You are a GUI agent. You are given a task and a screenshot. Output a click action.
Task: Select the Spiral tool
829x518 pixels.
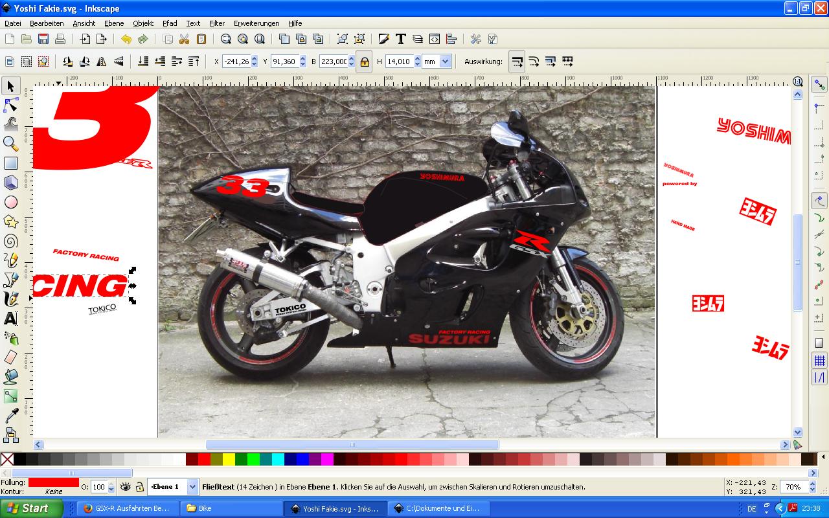click(10, 241)
